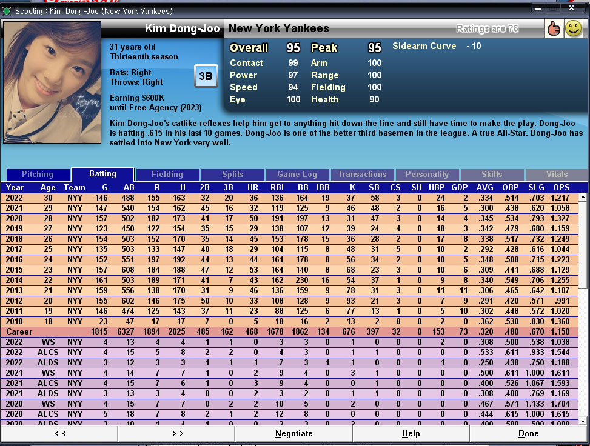Select the 2020 age 28 season row
The height and width of the screenshot is (446, 590).
click(289, 219)
